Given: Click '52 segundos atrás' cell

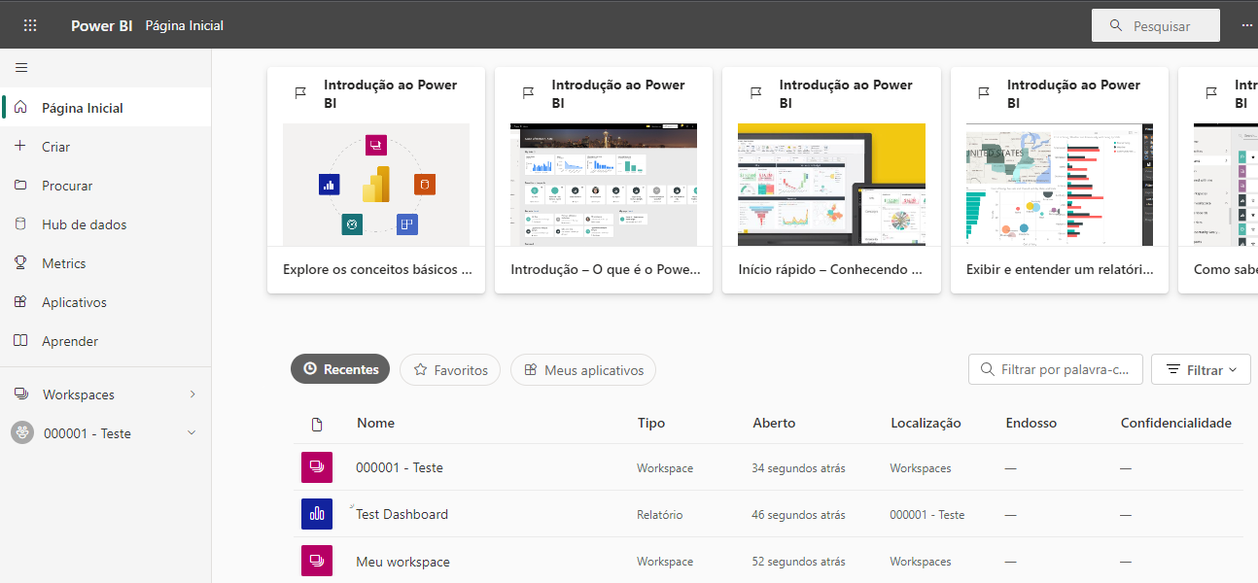Looking at the screenshot, I should click(x=798, y=562).
